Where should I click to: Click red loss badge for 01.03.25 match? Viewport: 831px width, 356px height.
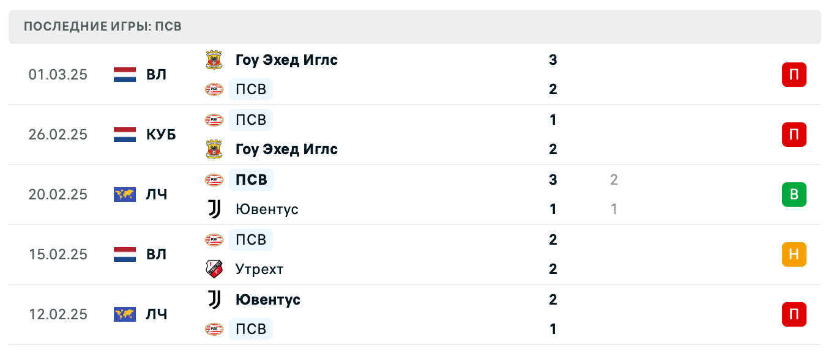794,75
